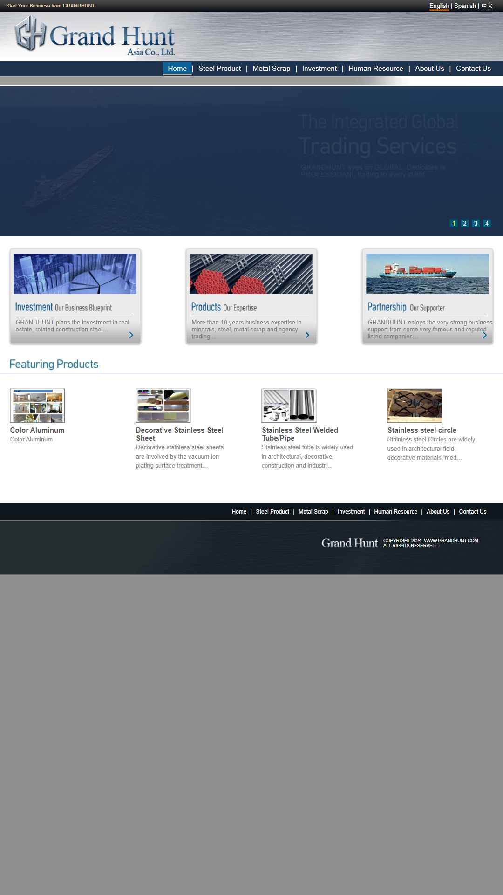Click 'Stainless steel tube is widely used' text
Screen dimensions: 503x895
(307, 456)
